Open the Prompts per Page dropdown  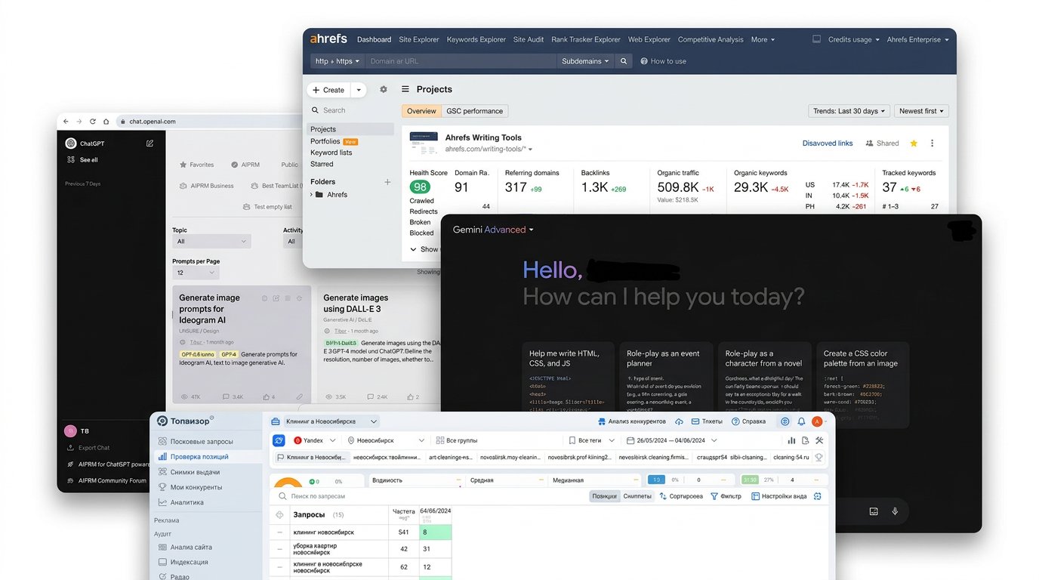[x=196, y=273]
